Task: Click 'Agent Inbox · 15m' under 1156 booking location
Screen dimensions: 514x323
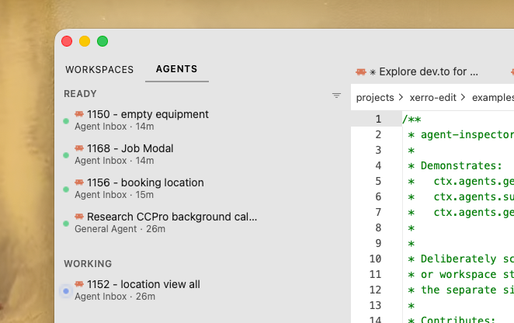Action: tap(114, 194)
